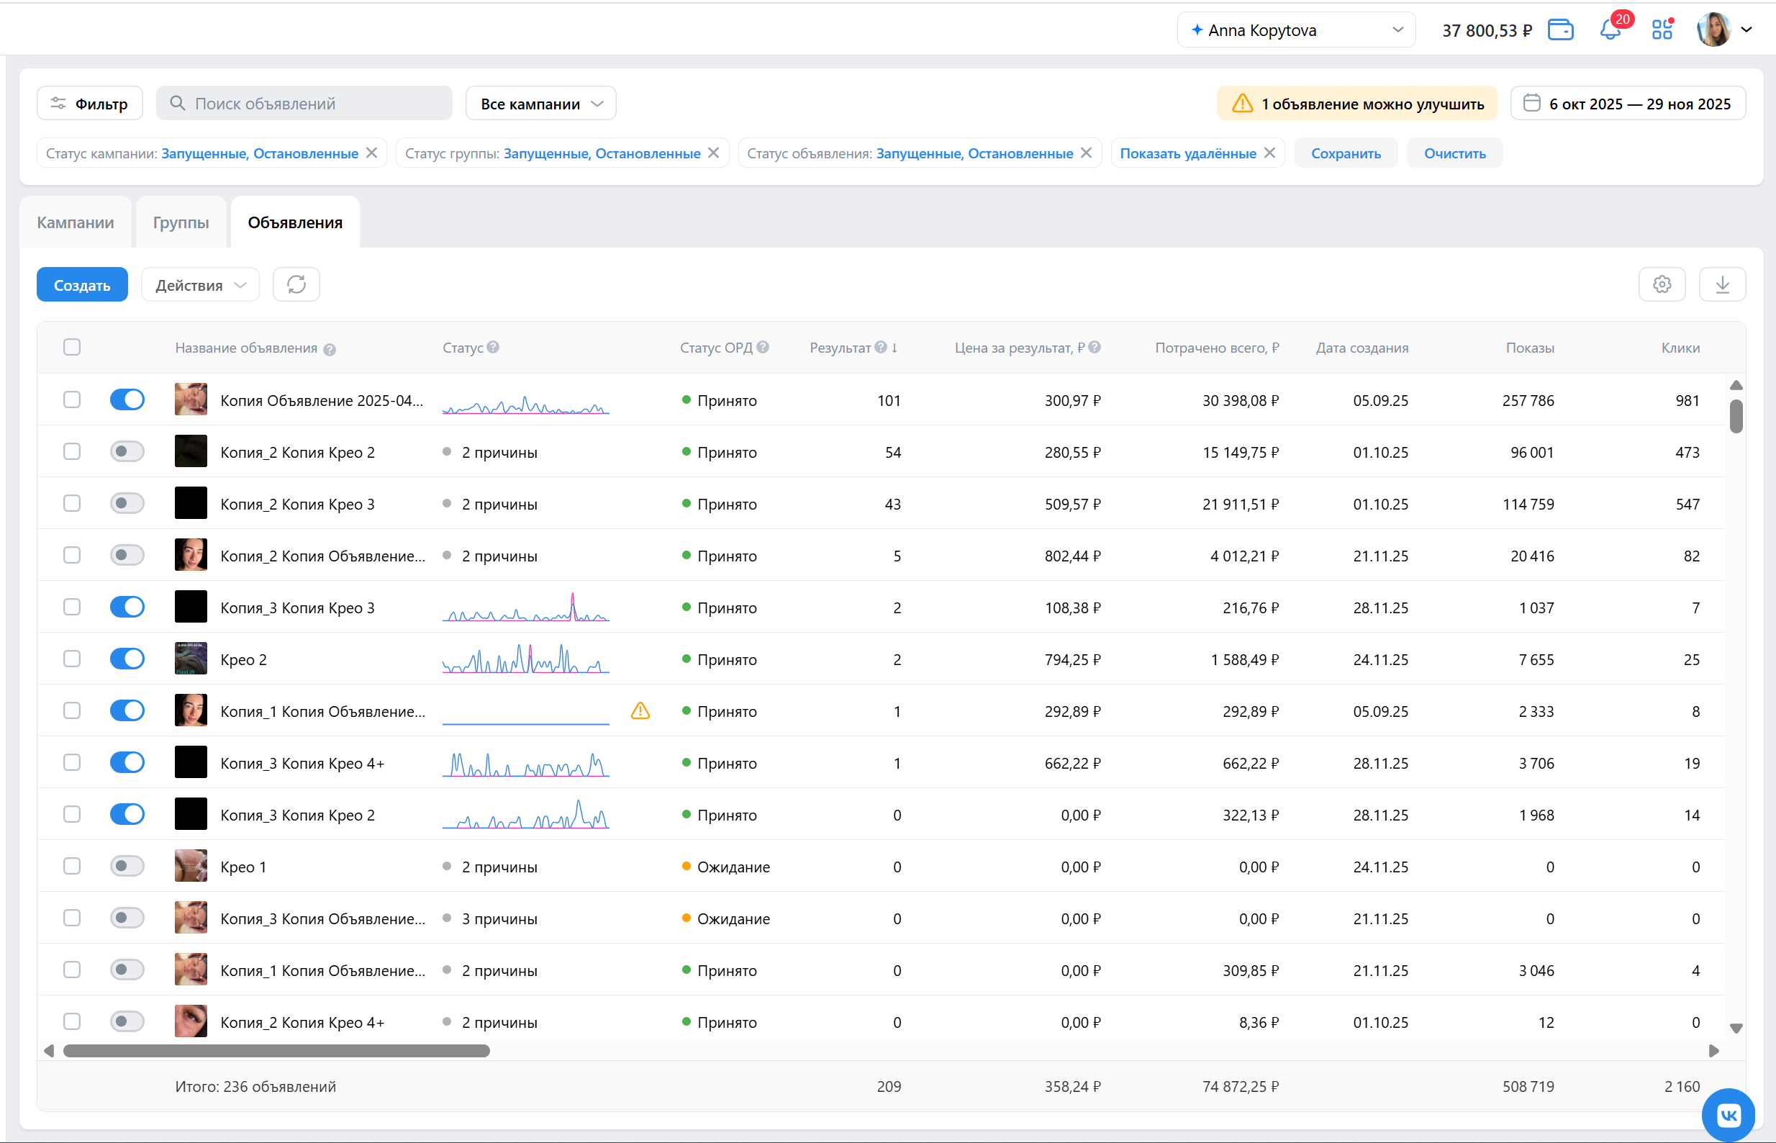Click the Очистить filters button
Image resolution: width=1776 pixels, height=1143 pixels.
1454,153
